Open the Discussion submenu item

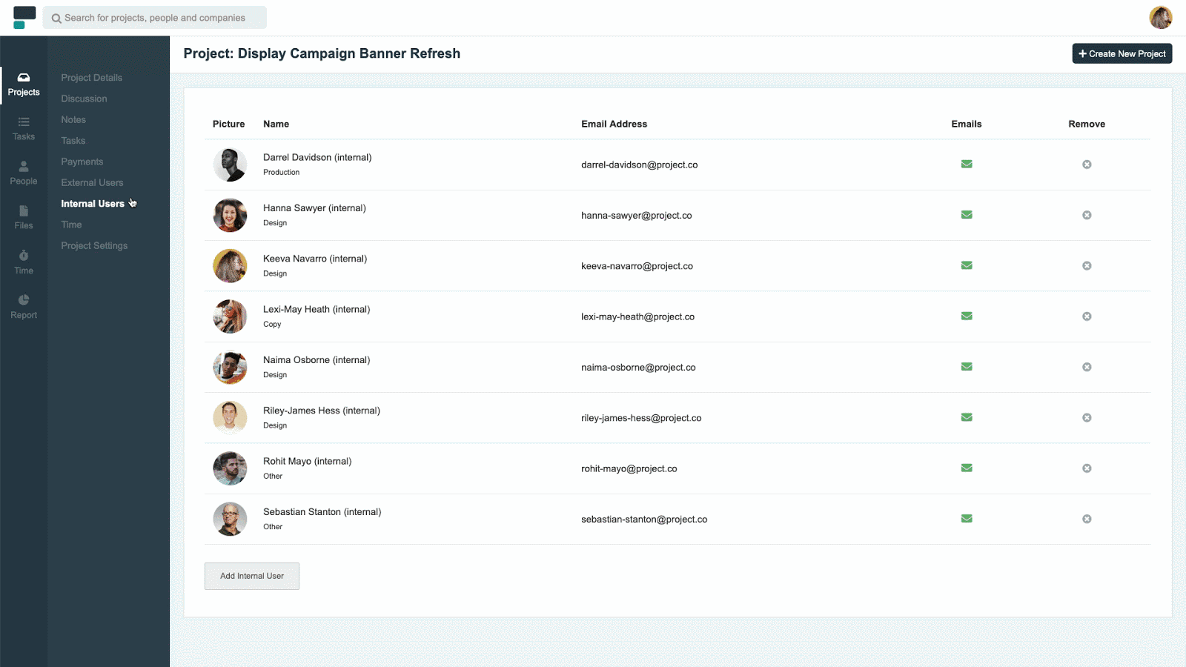[x=84, y=99]
